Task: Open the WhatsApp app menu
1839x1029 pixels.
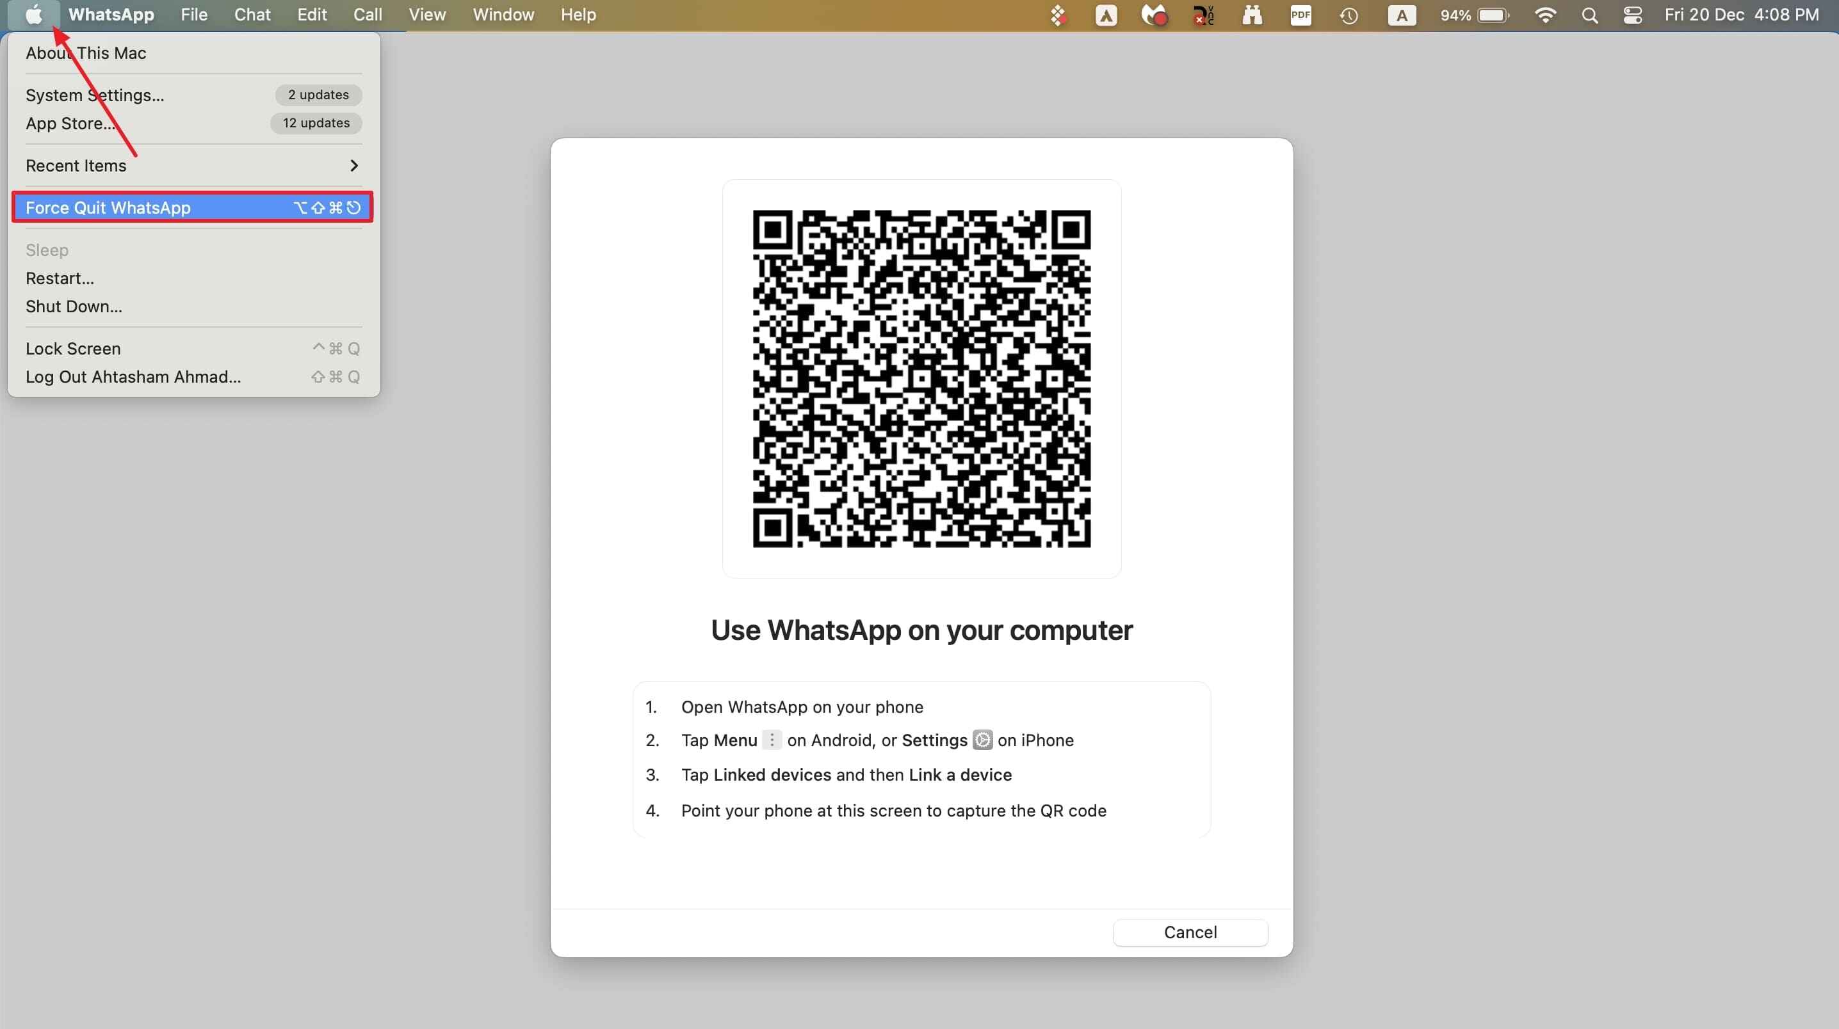Action: (x=111, y=15)
